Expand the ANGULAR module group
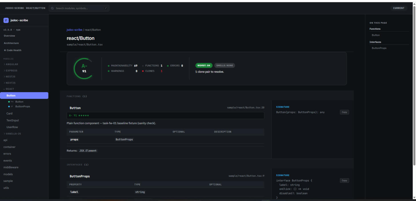 tap(11, 64)
